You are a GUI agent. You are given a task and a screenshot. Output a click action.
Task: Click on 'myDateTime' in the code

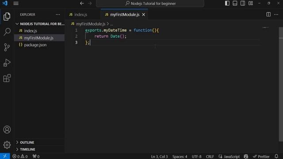point(115,30)
